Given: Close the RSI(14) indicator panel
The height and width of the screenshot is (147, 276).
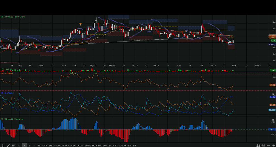Looking at the screenshot, I should [273, 75].
